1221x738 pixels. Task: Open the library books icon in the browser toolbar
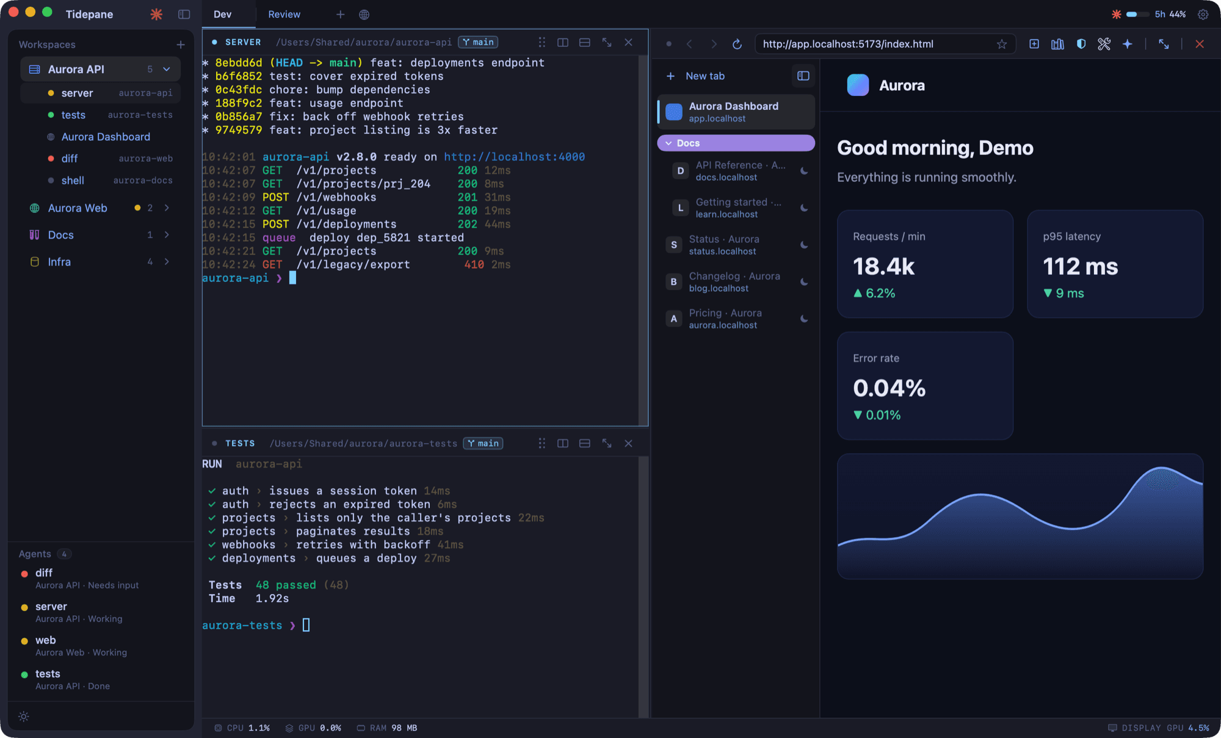[1057, 44]
